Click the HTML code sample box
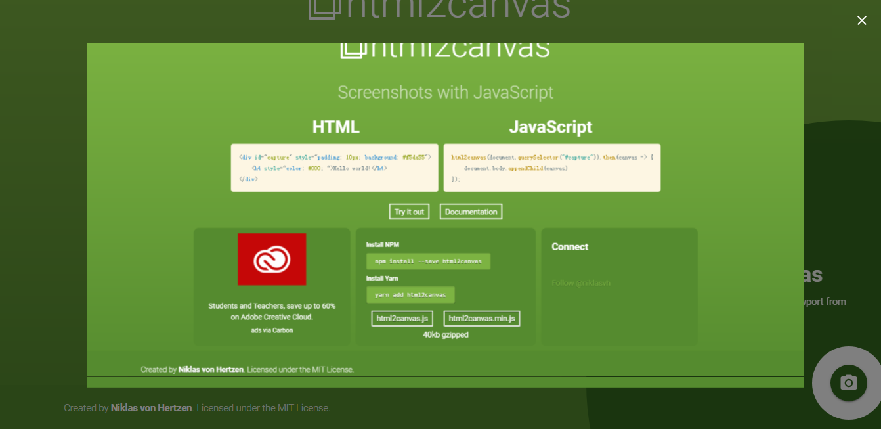 335,168
